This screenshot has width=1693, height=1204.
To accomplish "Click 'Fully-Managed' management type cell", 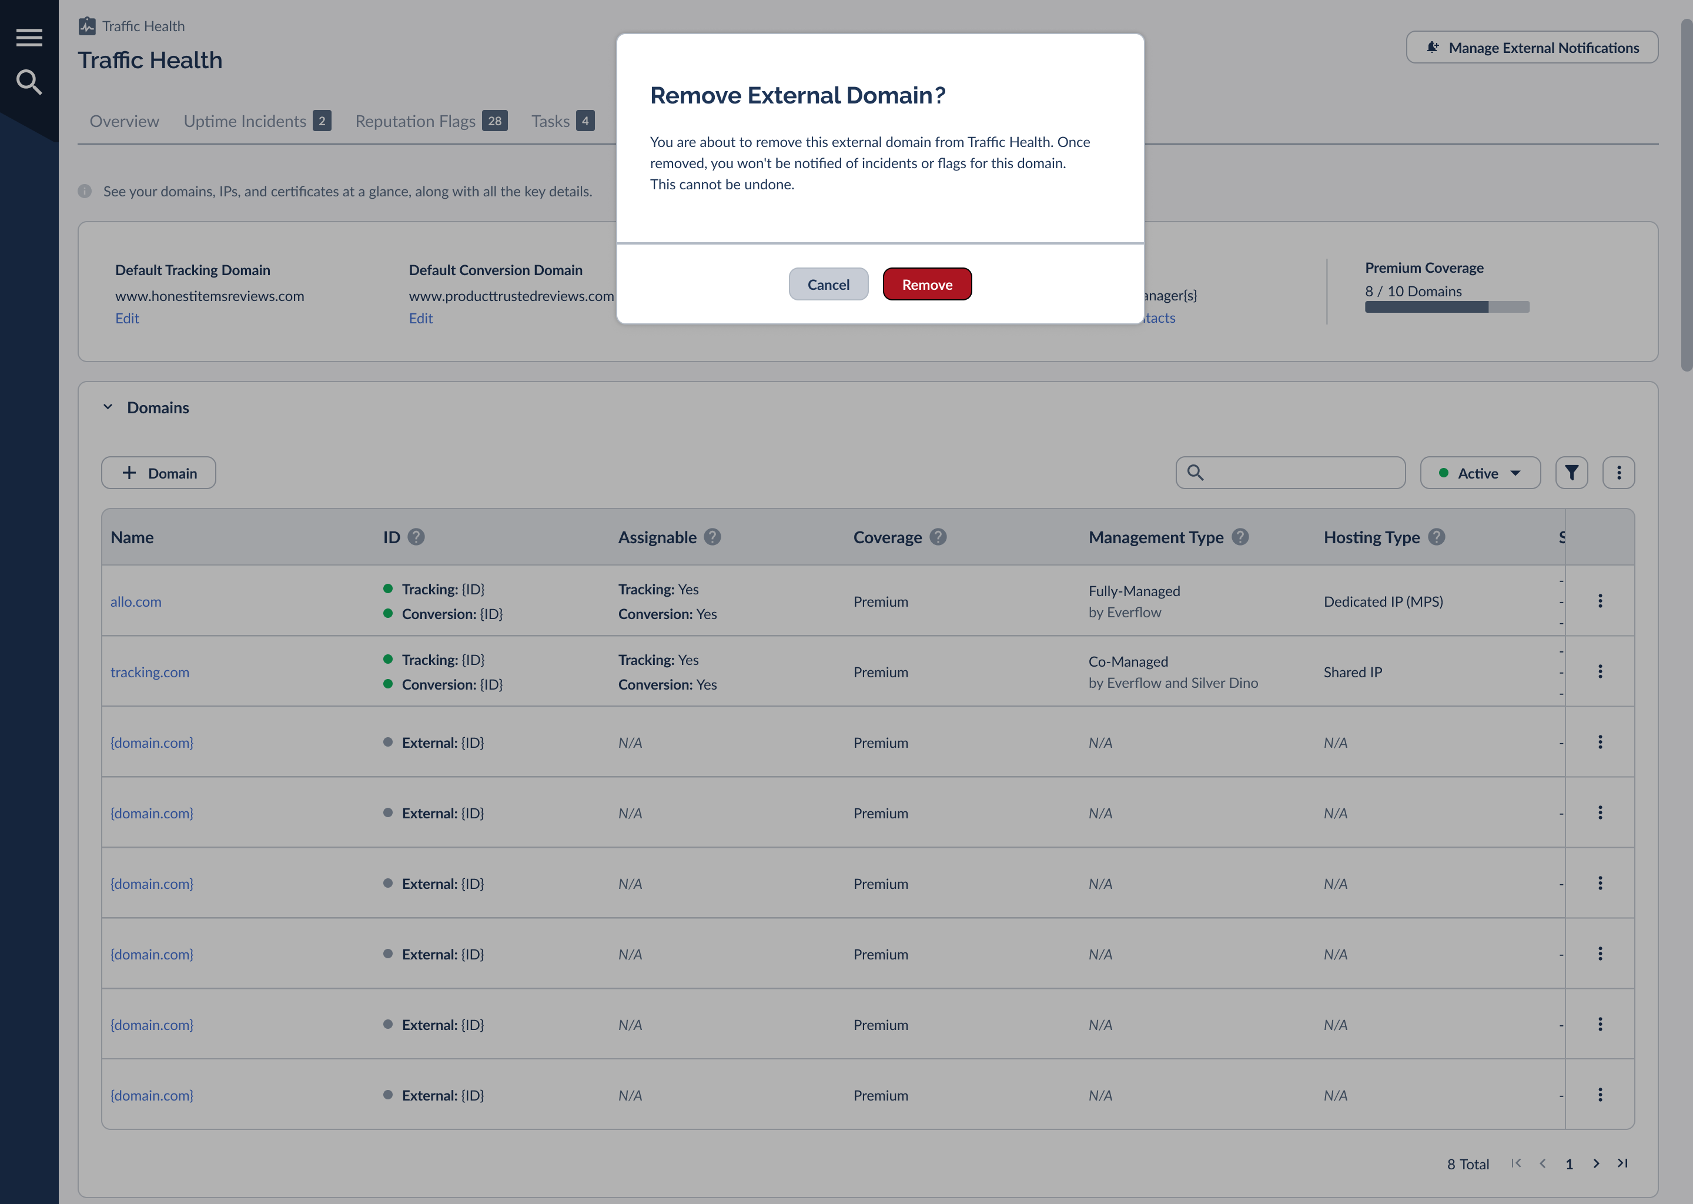I will point(1134,591).
